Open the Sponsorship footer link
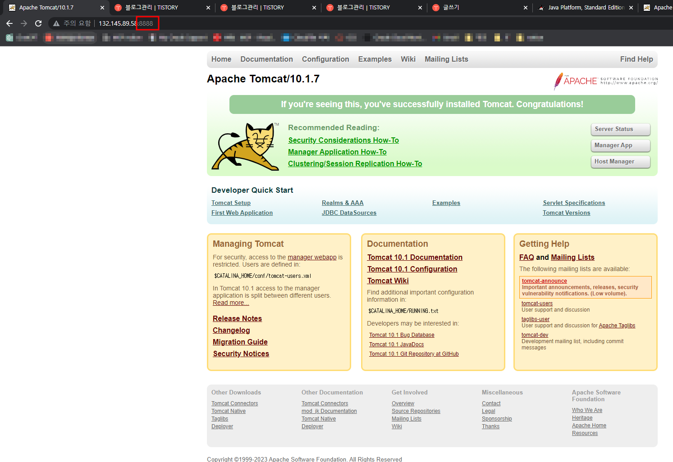This screenshot has height=462, width=673. tap(497, 419)
